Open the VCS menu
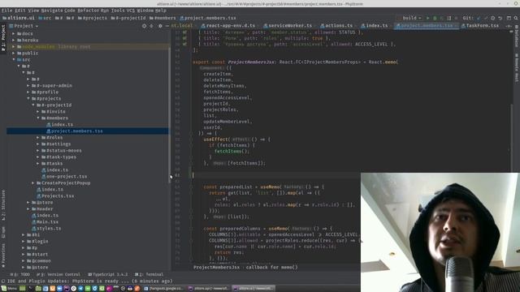This screenshot has width=520, height=292. click(x=131, y=11)
